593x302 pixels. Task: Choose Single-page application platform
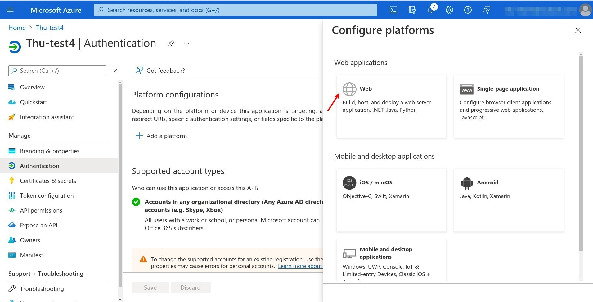509,106
